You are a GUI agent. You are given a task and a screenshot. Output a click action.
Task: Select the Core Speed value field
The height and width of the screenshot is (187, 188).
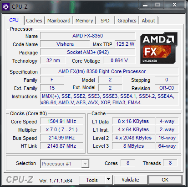(x=61, y=121)
